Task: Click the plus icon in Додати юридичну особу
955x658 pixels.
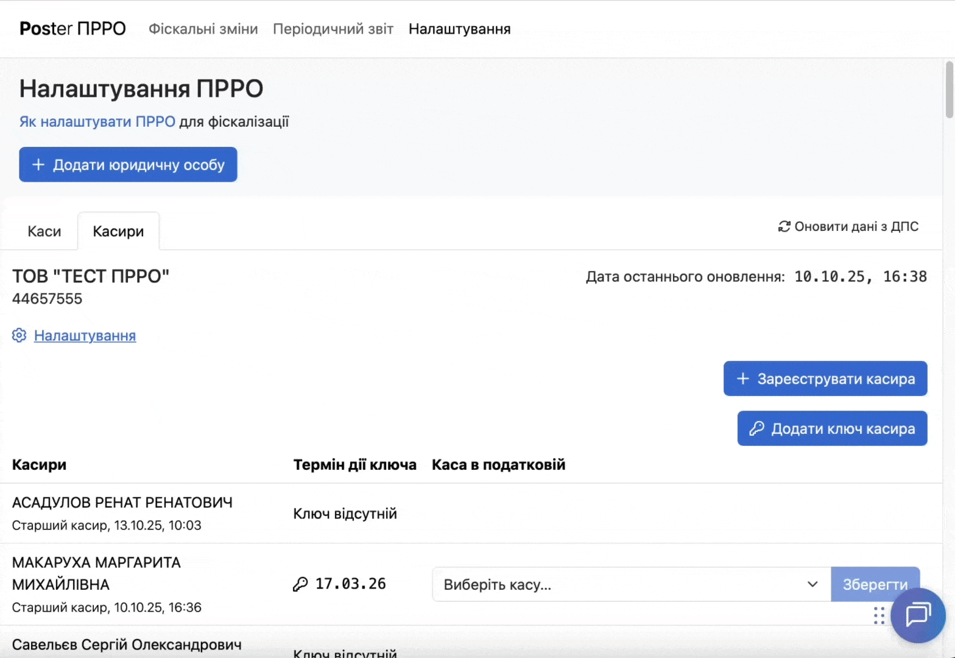Action: coord(38,165)
